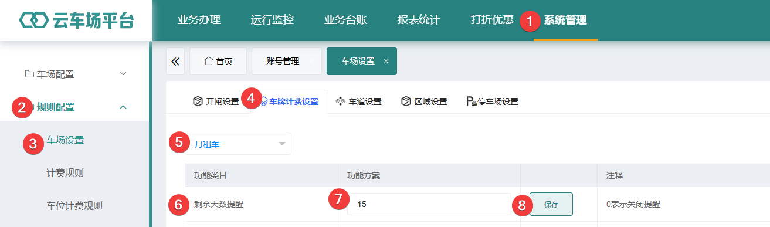Open 报表统计 in the top navigation

point(419,20)
